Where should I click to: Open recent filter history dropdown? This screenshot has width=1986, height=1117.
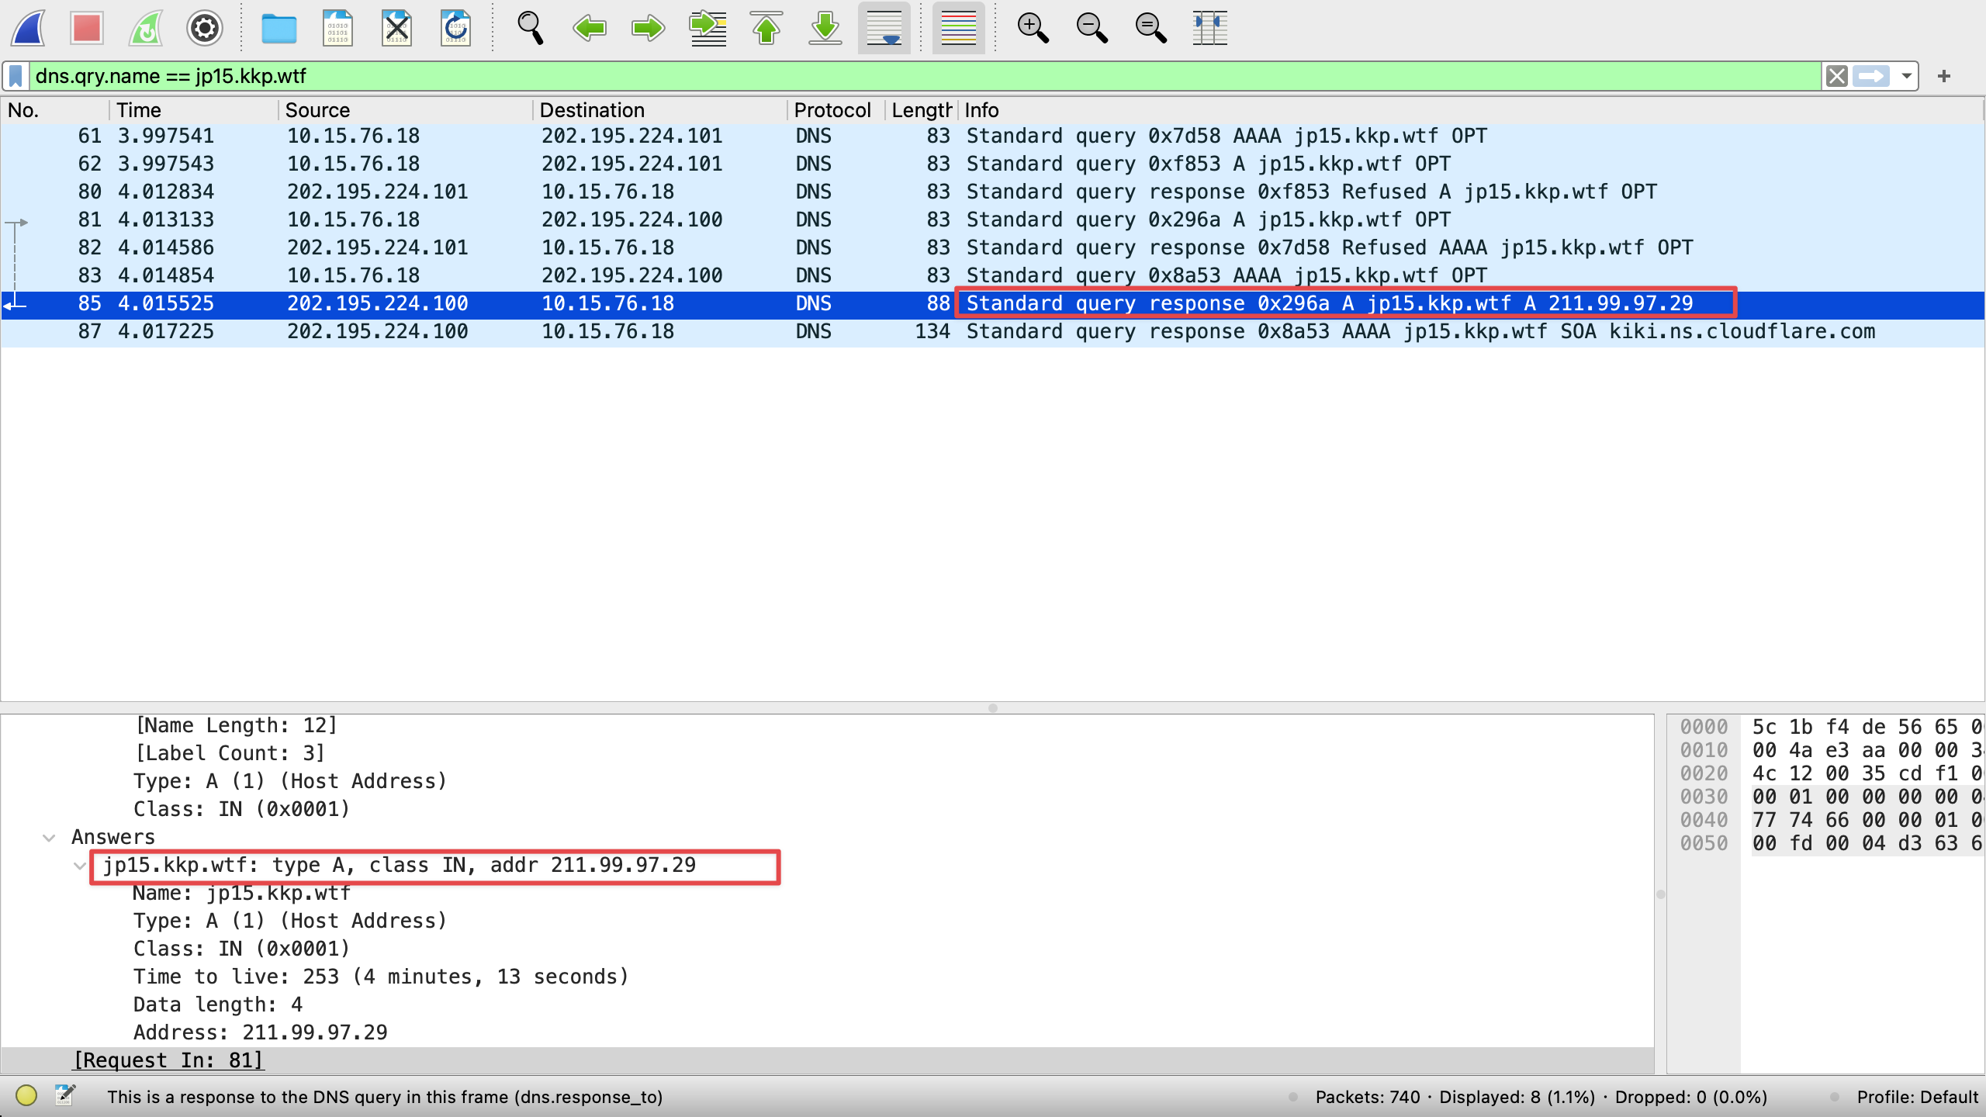coord(1905,76)
